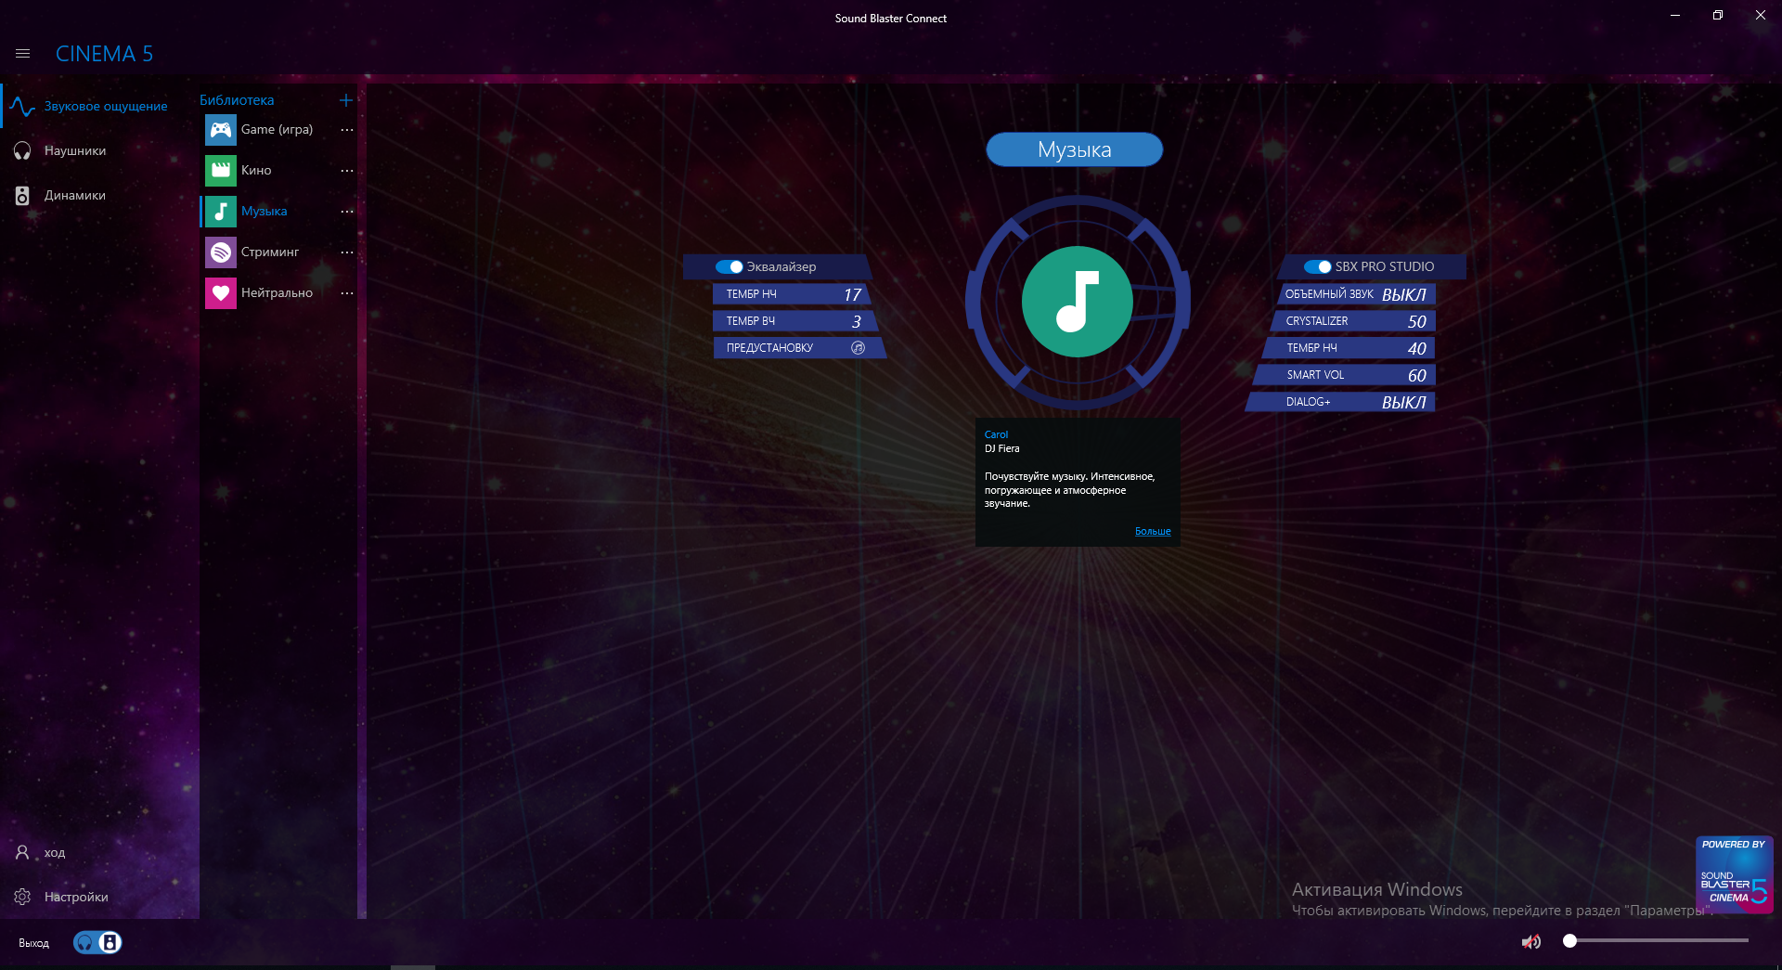Click the Стриминг profile icon
Viewport: 1782px width, 970px height.
point(221,252)
